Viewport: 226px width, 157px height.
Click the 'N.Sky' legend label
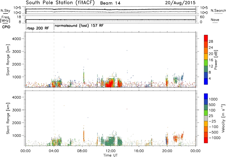(x=5, y=10)
